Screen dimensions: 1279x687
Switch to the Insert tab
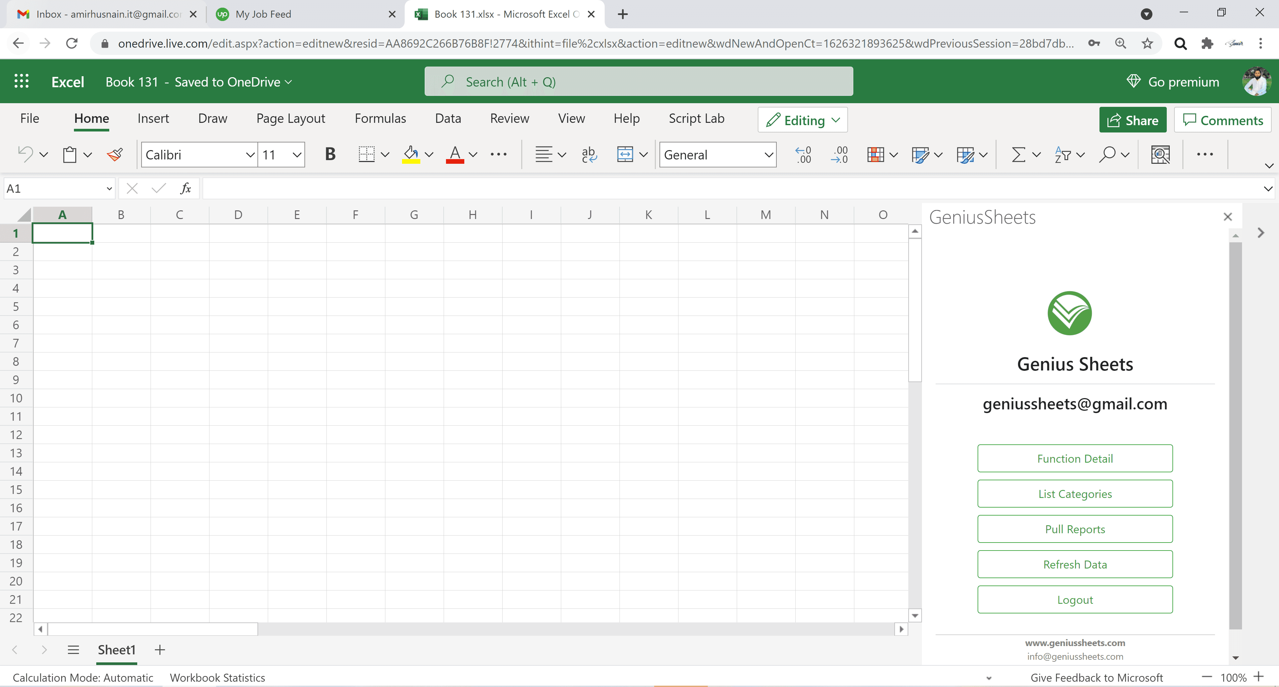click(x=153, y=118)
